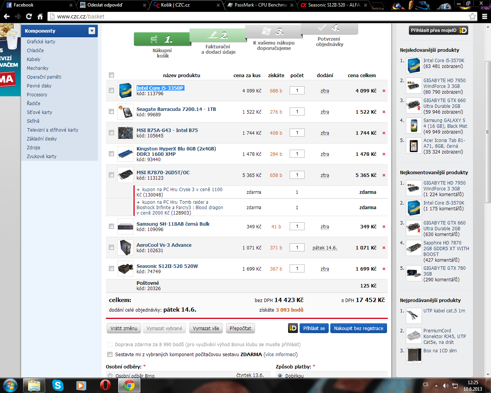Image resolution: width=491 pixels, height=393 pixels.
Task: Check the Kingston HyperX Blu checkbox
Action: tap(111, 154)
